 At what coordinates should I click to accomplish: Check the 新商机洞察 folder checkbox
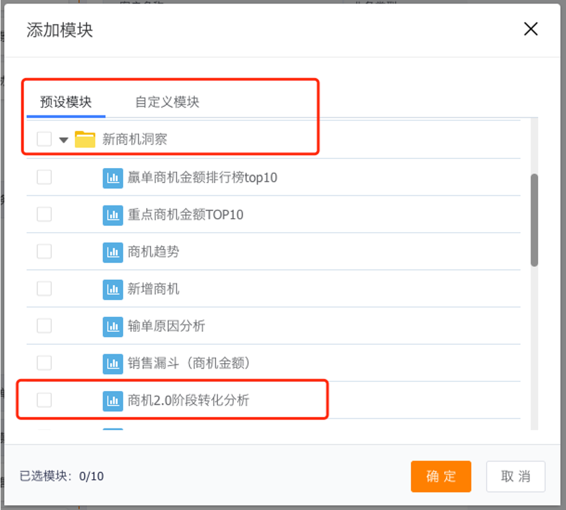coord(44,140)
